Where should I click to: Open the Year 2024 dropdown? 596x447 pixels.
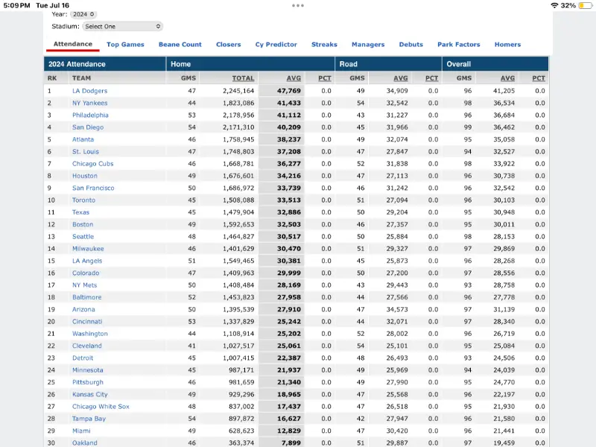click(x=84, y=14)
